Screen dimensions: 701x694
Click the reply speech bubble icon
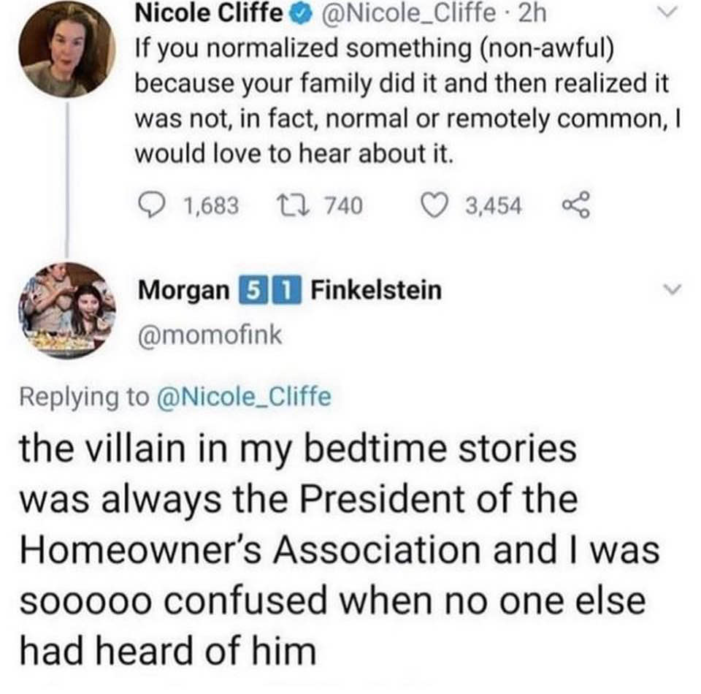pos(150,207)
